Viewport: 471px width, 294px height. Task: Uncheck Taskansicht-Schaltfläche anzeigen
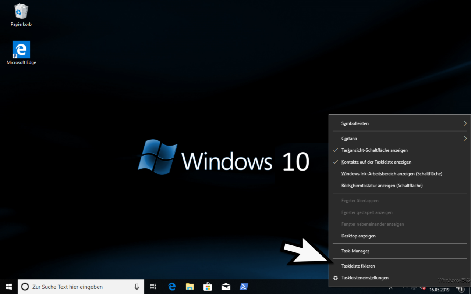point(400,150)
